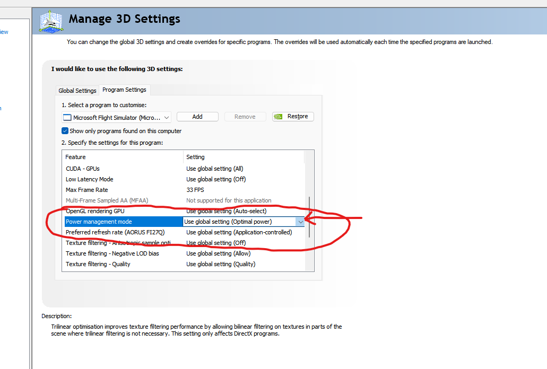Choose Texture filtering - Anisotropic sample row

point(118,243)
